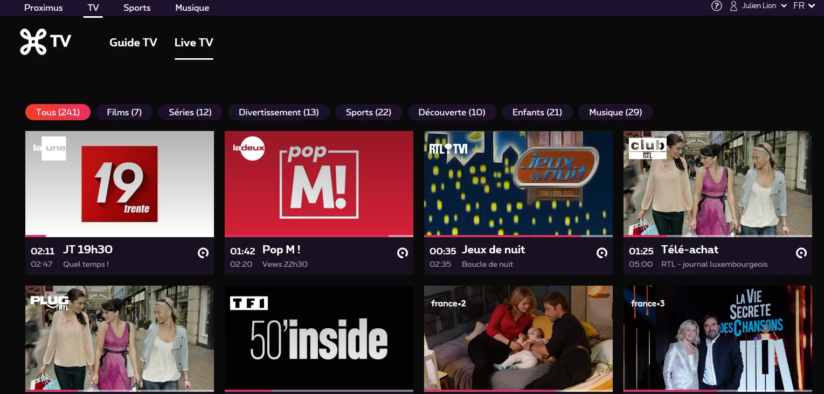Filter channels by Sports (22)
The height and width of the screenshot is (394, 824).
tap(369, 112)
